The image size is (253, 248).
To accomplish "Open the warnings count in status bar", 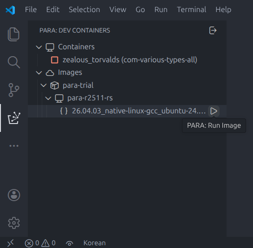I will (48, 243).
